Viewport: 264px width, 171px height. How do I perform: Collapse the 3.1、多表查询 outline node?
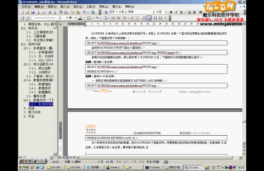[x=25, y=48]
